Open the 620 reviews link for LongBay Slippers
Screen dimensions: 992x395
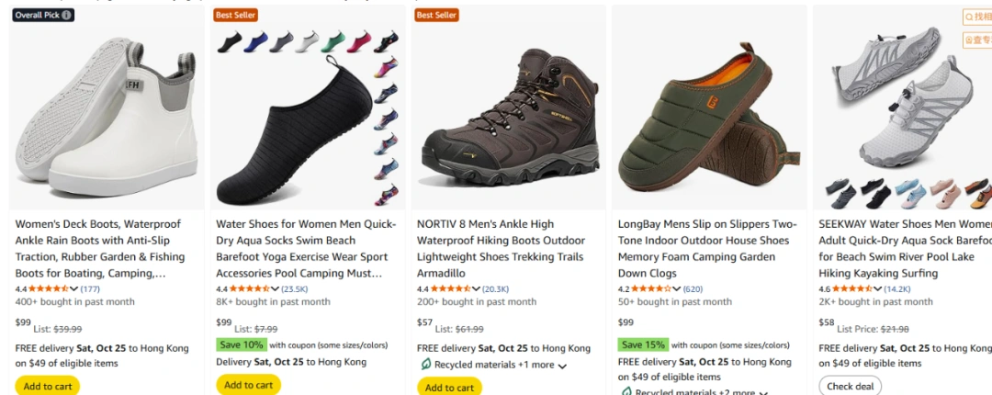pos(693,289)
